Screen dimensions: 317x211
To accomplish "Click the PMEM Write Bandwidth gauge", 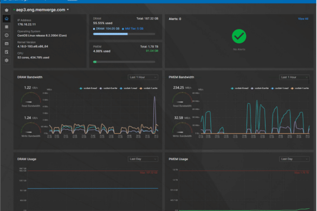I will coord(182,128).
